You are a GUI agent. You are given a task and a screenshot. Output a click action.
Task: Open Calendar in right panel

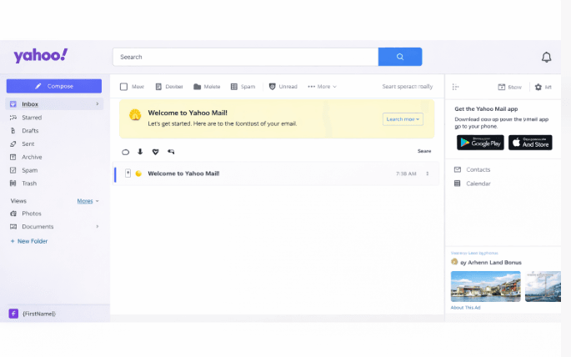[x=473, y=184]
